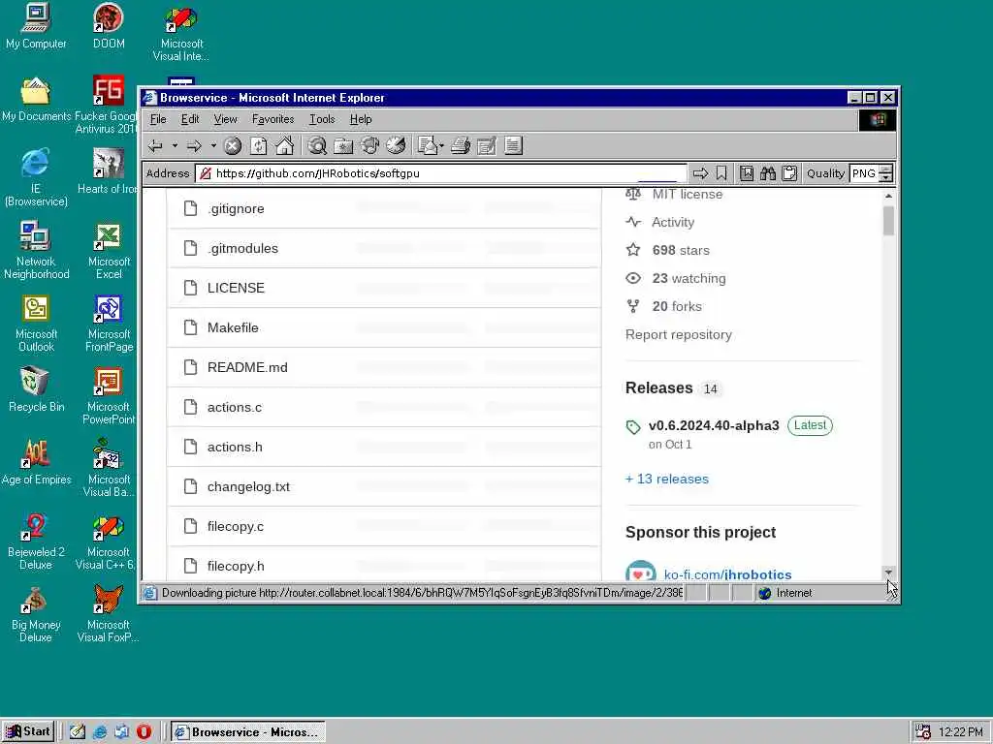The width and height of the screenshot is (993, 744).
Task: Open the Help menu
Action: coord(361,119)
